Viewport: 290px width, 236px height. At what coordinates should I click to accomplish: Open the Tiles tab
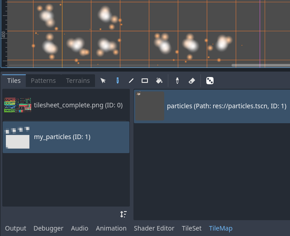tap(14, 81)
